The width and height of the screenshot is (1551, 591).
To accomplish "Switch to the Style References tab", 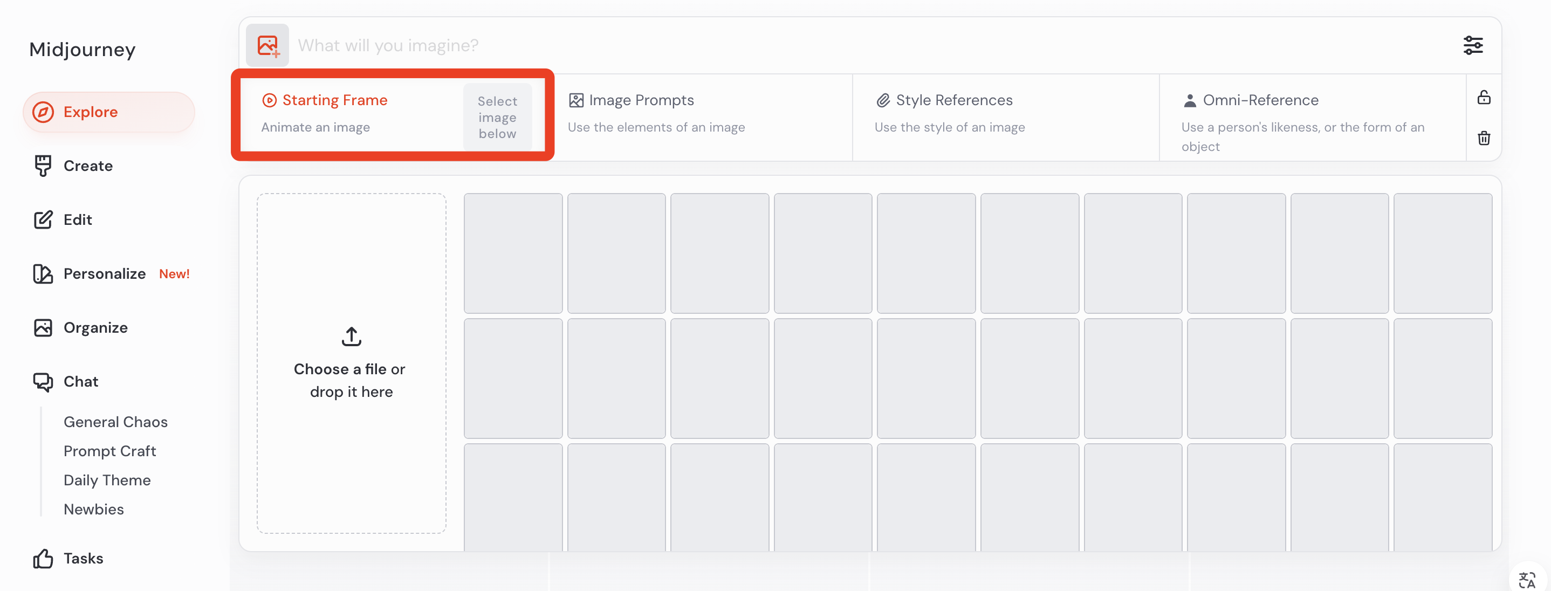I will (x=1006, y=118).
